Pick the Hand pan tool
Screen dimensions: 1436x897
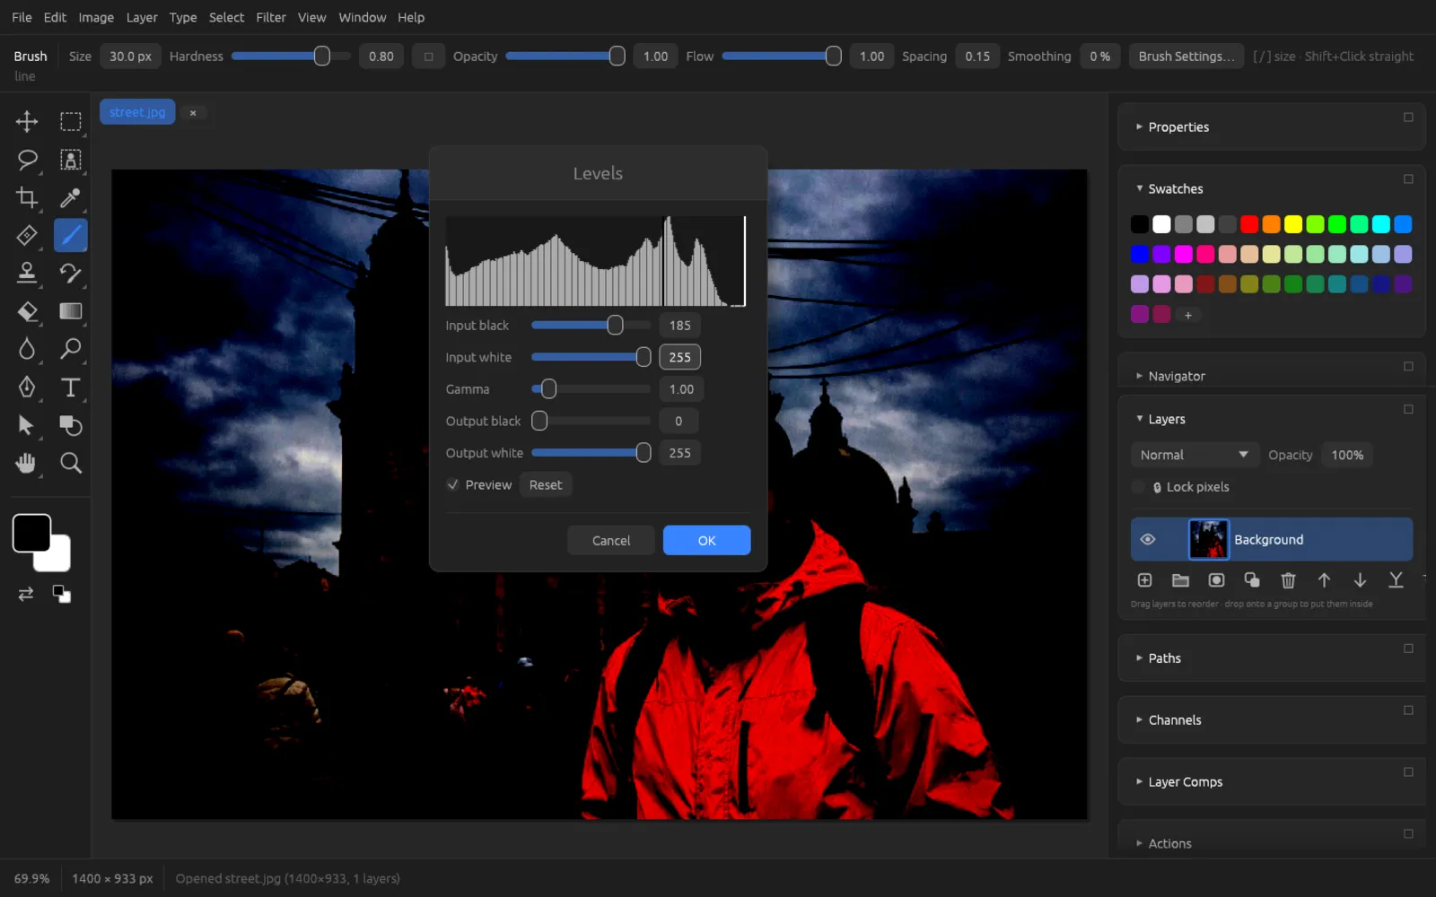(x=27, y=463)
